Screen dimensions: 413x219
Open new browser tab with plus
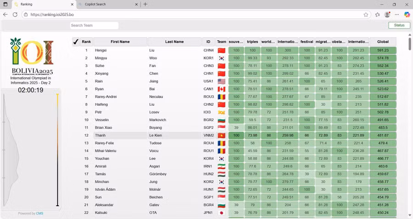pos(145,4)
